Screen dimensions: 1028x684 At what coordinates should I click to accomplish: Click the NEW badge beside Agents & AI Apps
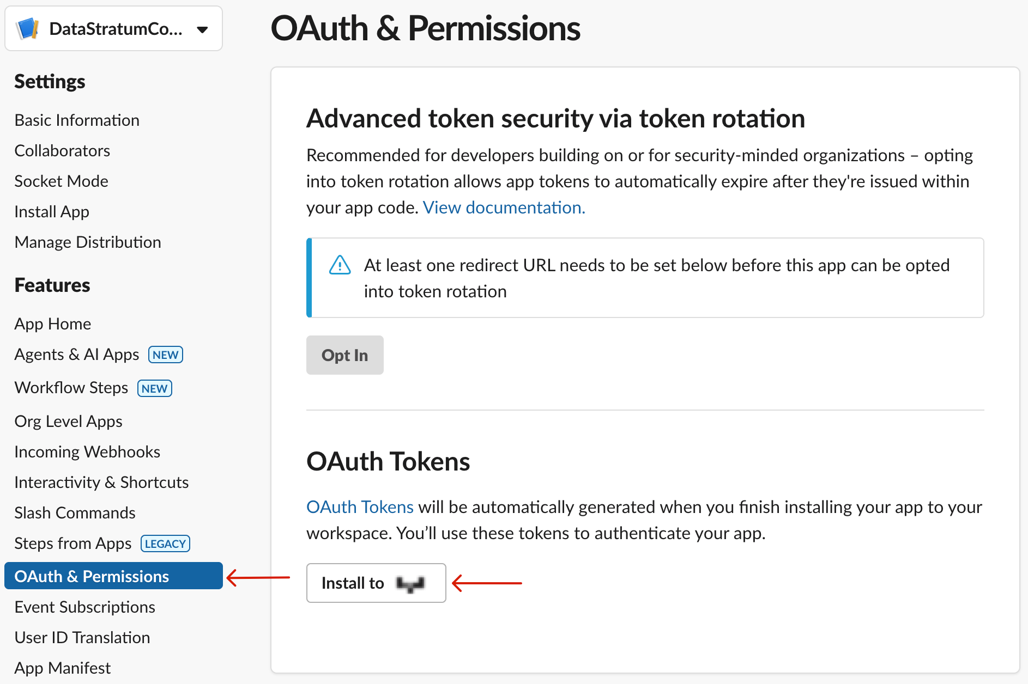(x=165, y=355)
